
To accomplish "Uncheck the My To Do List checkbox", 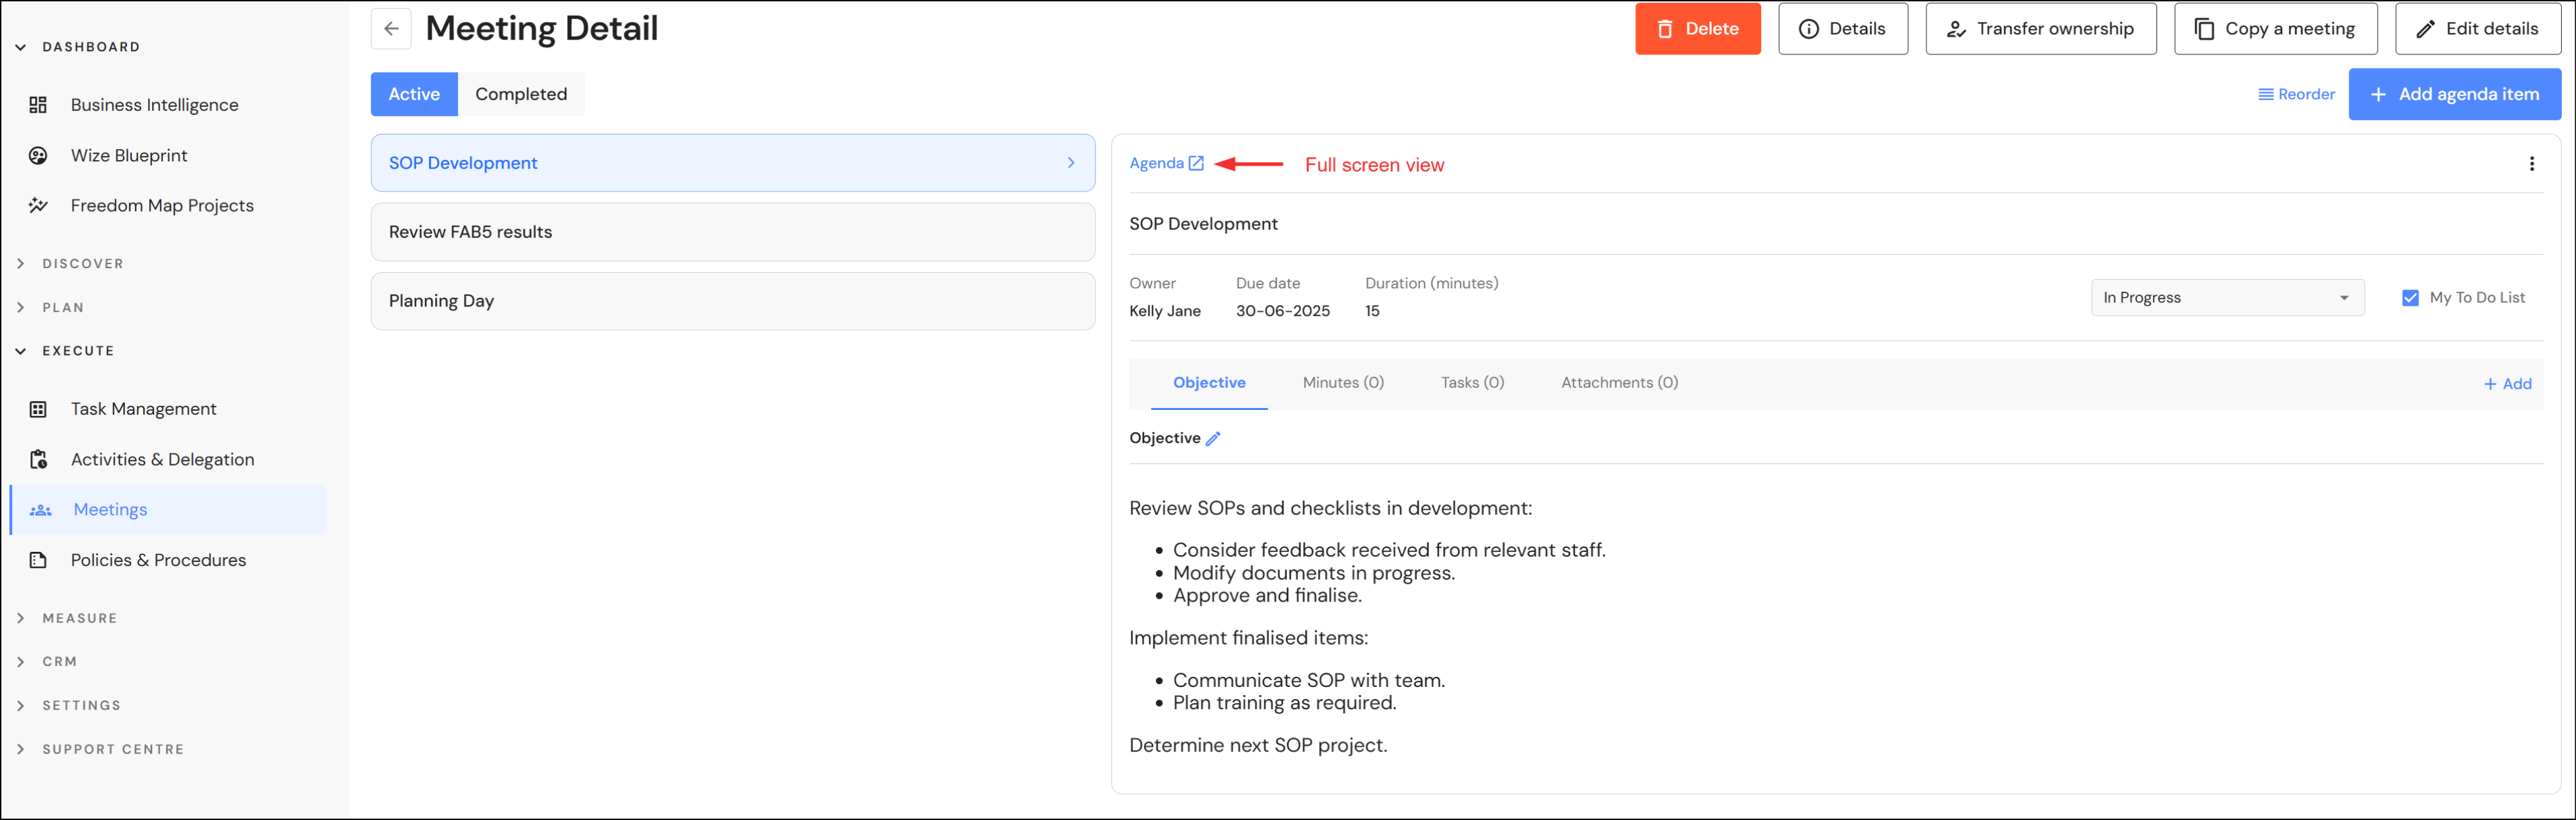I will point(2410,298).
